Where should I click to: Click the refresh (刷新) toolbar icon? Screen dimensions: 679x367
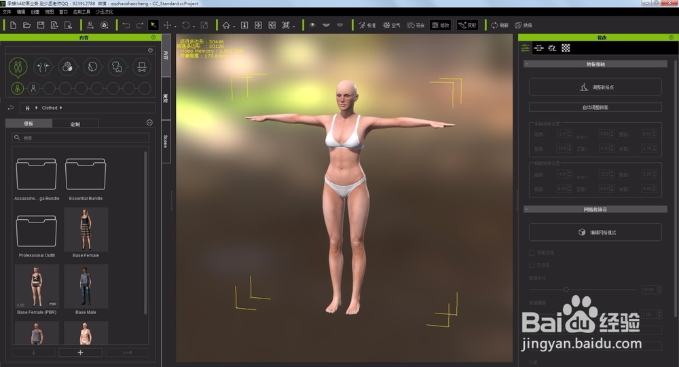pos(499,25)
